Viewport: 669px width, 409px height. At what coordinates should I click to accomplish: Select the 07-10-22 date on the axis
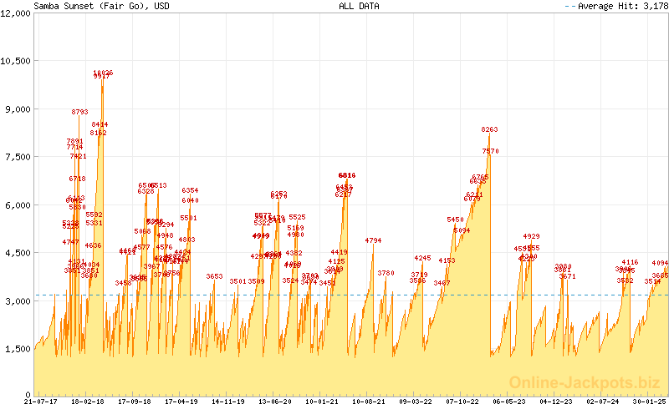point(462,401)
